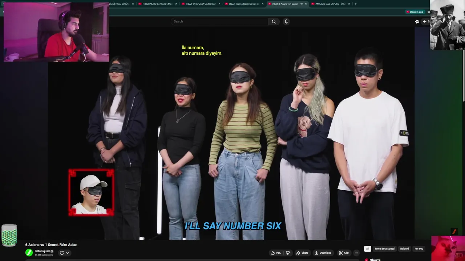Select the All filter chip

368,249
